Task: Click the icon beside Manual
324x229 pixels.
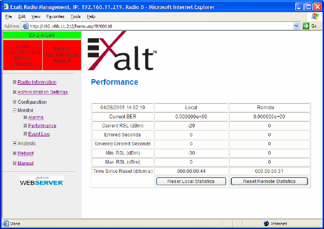Action: (x=15, y=163)
